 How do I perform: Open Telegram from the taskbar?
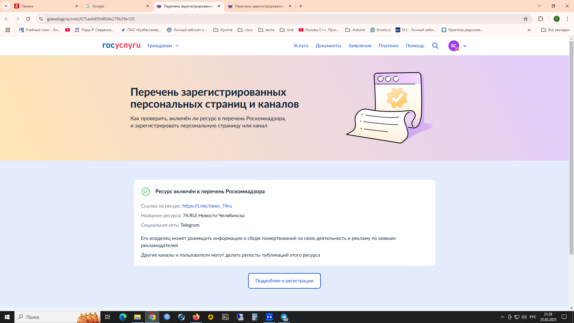284,317
